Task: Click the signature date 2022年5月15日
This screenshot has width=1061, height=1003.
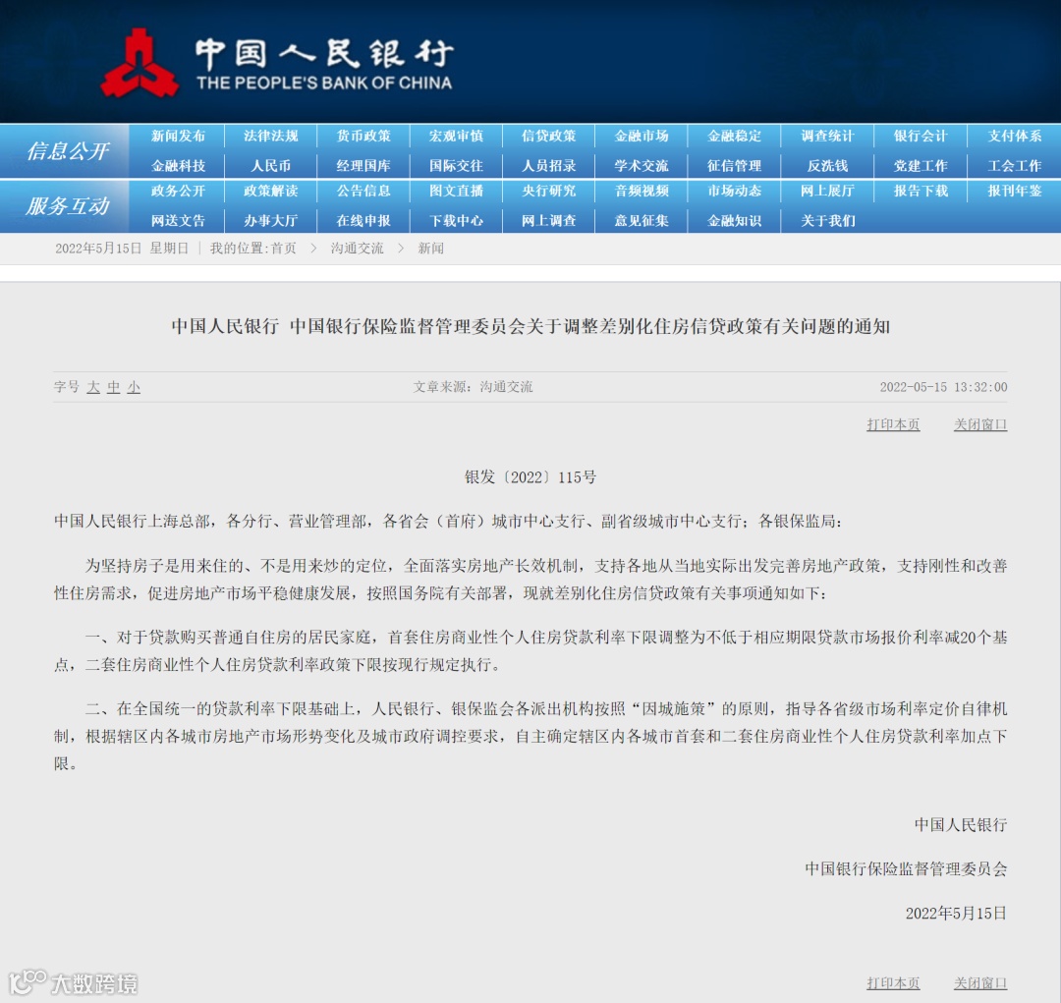Action: point(956,913)
